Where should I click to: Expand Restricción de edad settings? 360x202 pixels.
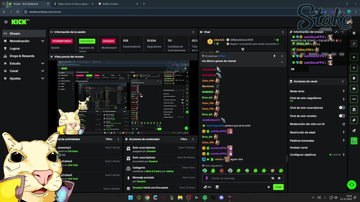[x=317, y=132]
